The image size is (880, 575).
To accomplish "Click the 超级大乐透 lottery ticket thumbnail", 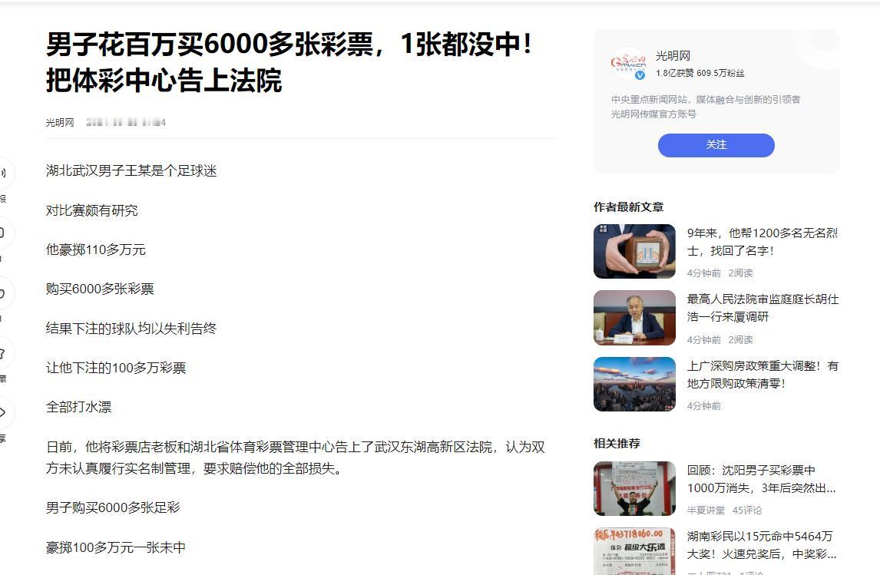I will pos(635,551).
